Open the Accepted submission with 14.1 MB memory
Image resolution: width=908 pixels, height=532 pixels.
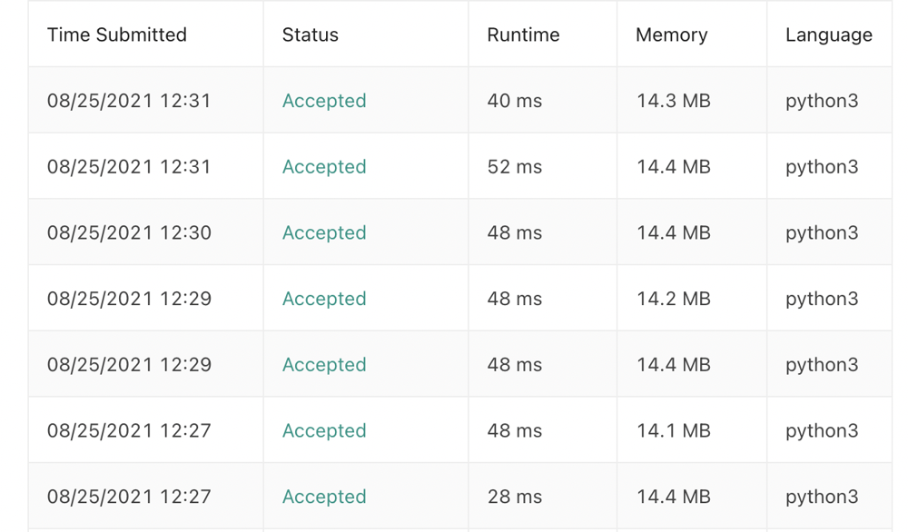pyautogui.click(x=324, y=430)
